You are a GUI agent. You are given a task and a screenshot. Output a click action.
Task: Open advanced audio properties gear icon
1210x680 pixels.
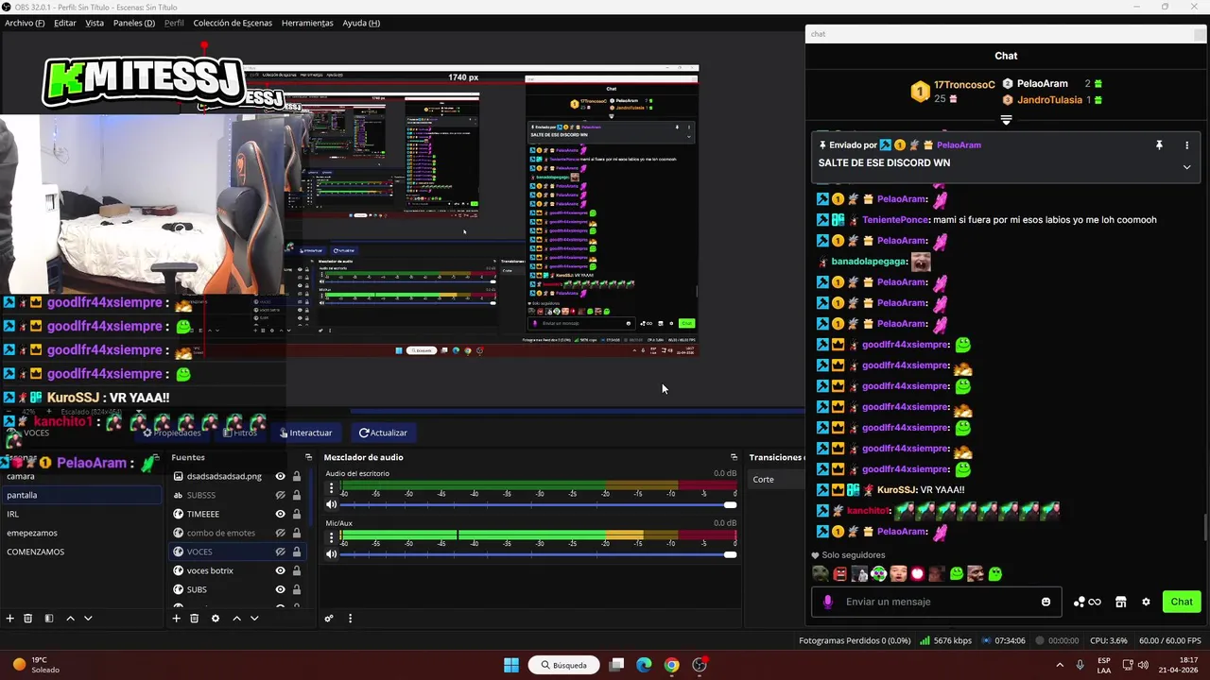click(x=329, y=619)
